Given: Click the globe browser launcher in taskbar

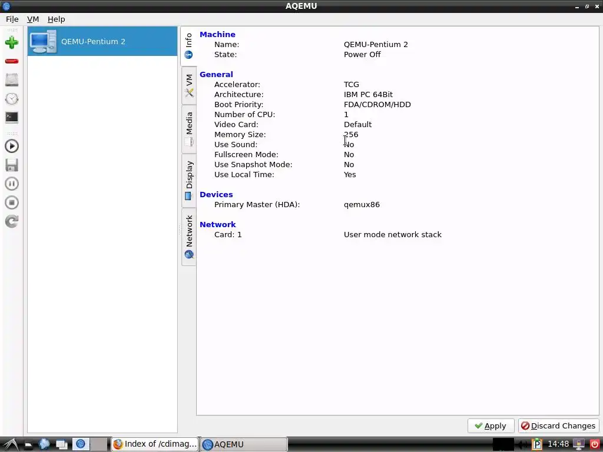Looking at the screenshot, I should pos(44,444).
